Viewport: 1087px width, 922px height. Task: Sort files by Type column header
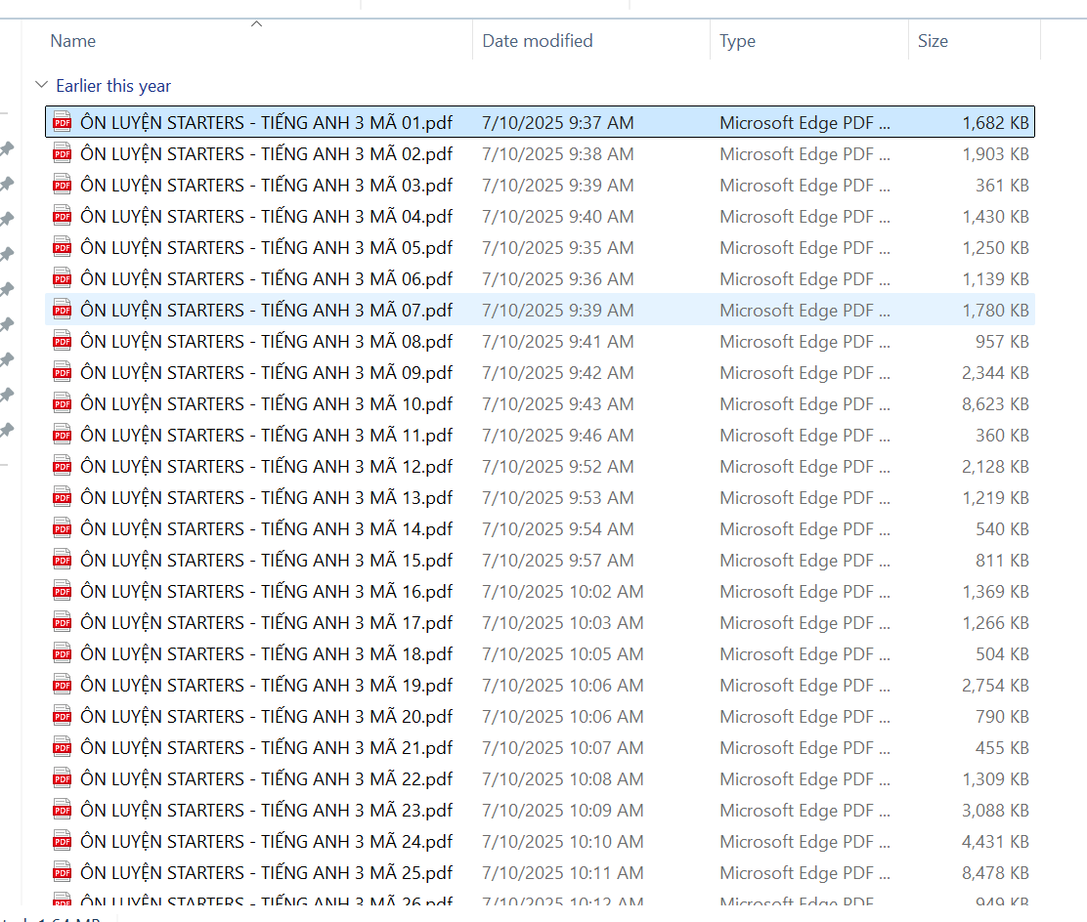point(737,41)
